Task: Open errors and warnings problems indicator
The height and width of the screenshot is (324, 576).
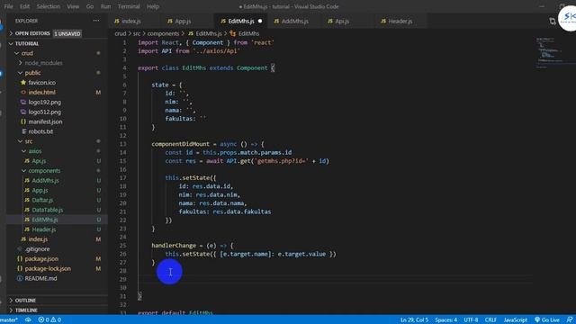Action: click(49, 320)
